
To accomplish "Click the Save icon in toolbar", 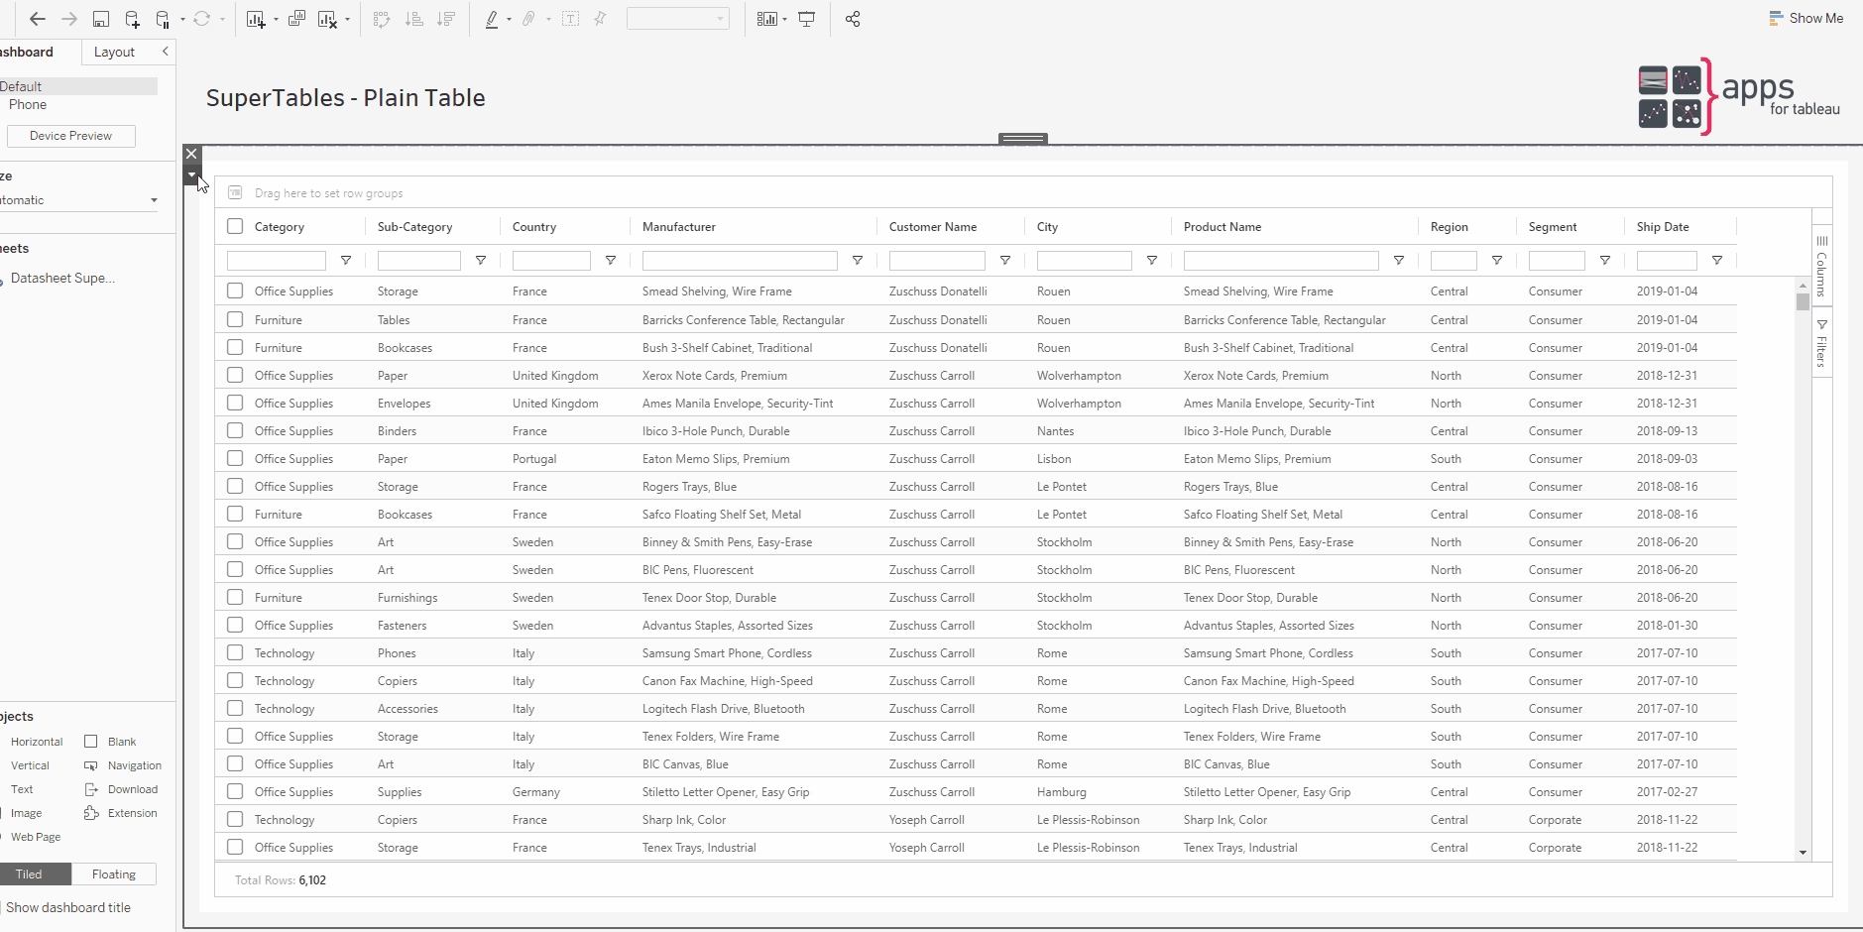I will pyautogui.click(x=100, y=19).
